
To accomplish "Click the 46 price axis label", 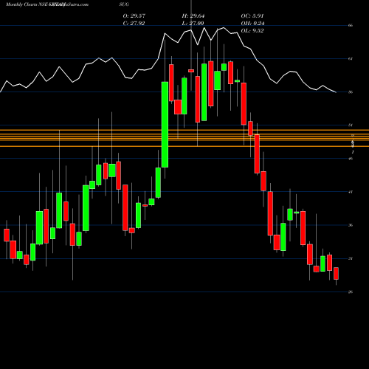I will 351,159.
